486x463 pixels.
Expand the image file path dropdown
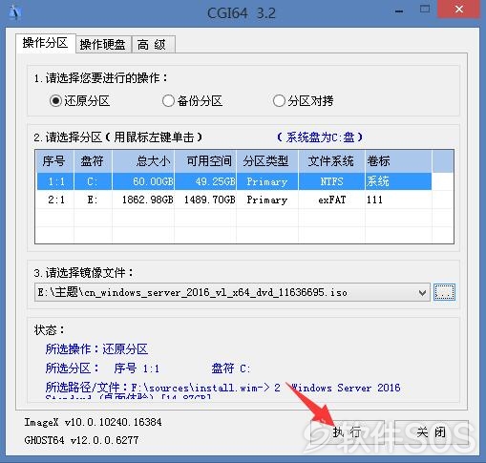pos(422,292)
